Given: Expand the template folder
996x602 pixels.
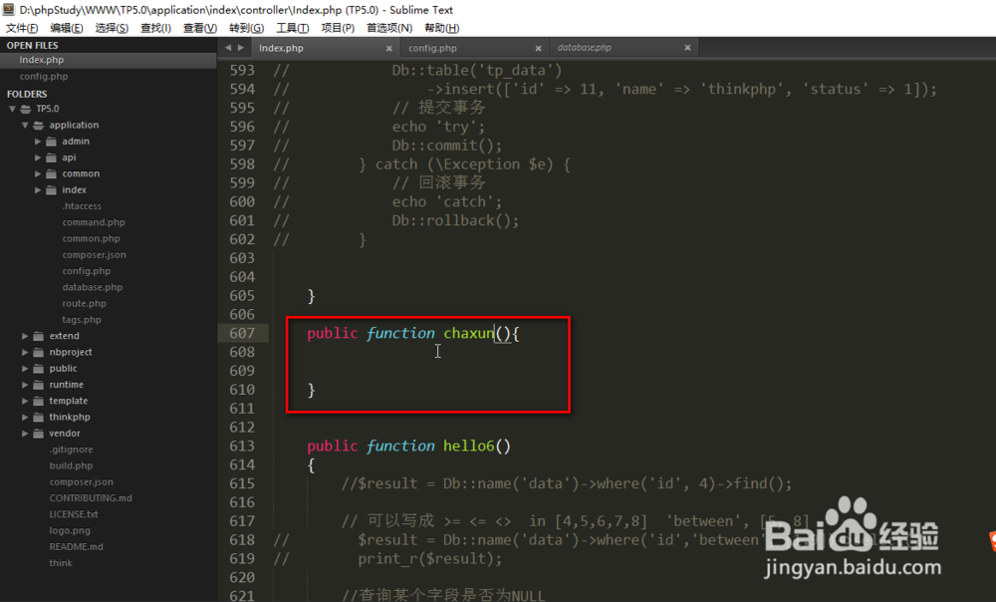Looking at the screenshot, I should pos(25,401).
